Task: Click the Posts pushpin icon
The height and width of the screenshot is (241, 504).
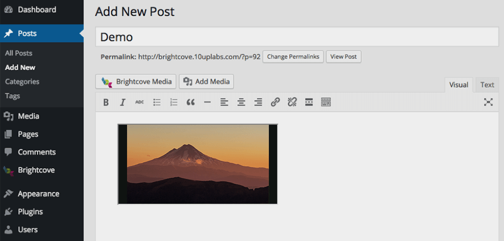Action: click(x=8, y=34)
